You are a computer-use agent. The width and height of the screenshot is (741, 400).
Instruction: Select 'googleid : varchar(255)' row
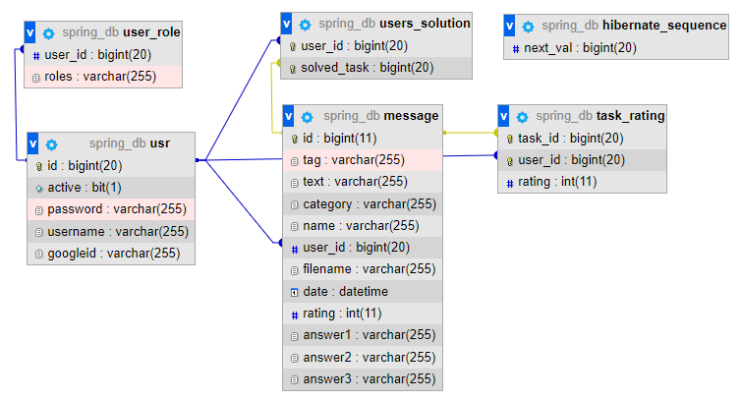tap(111, 254)
